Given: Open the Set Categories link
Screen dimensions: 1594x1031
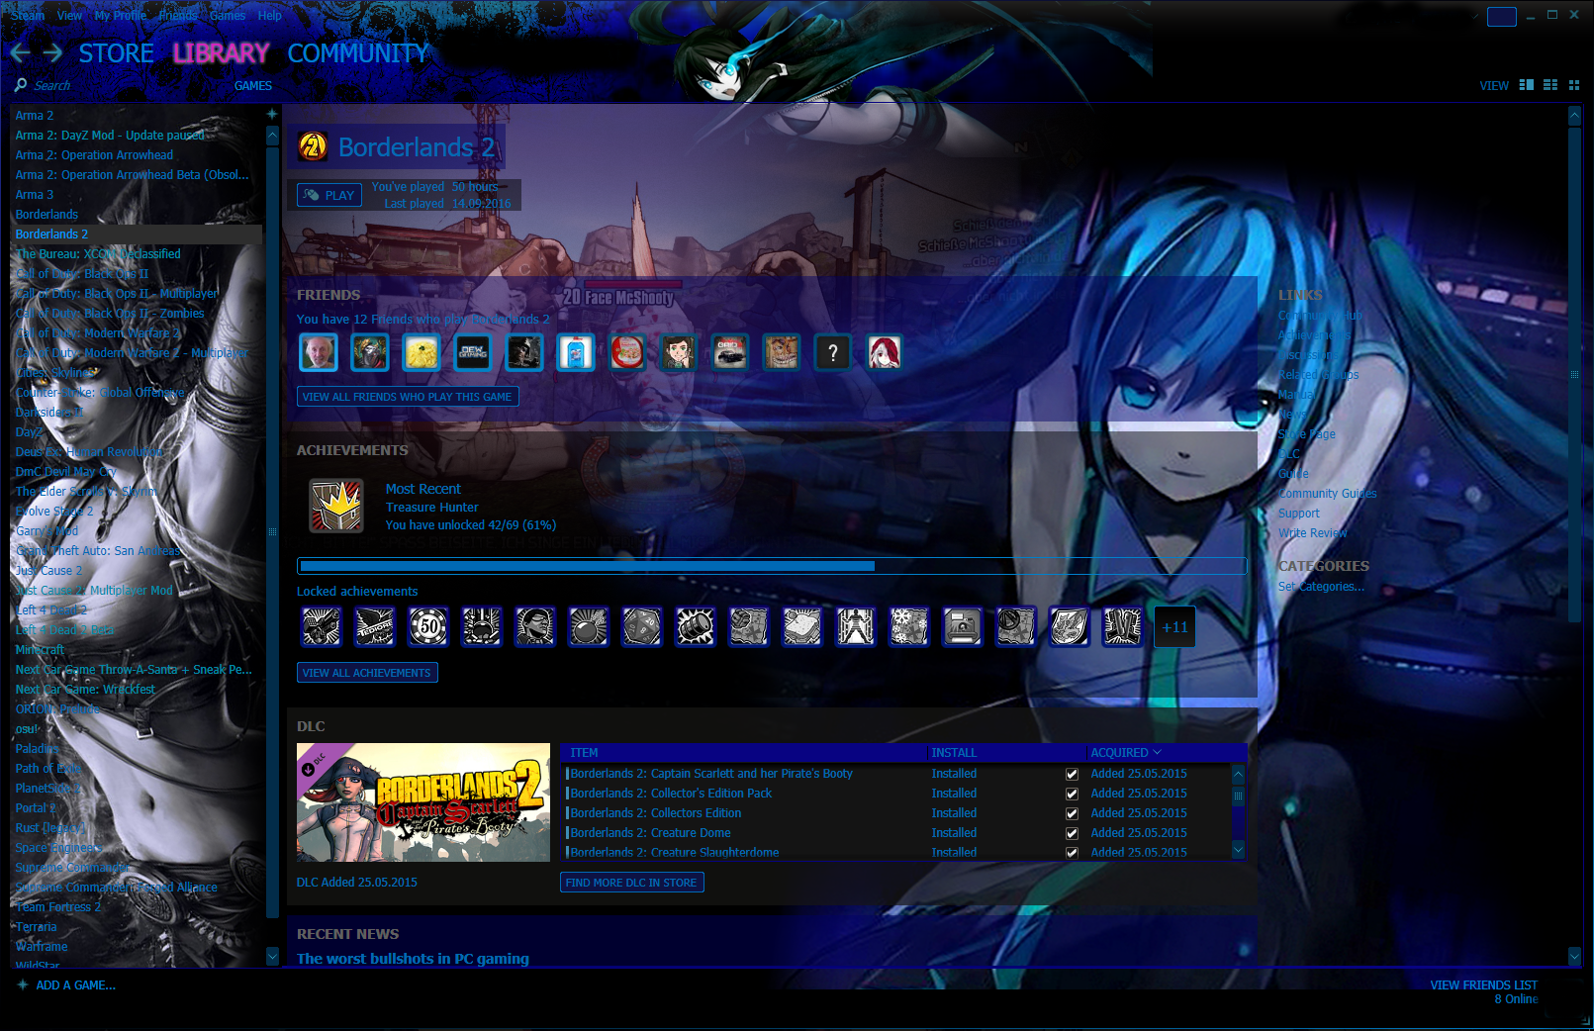Looking at the screenshot, I should pos(1321,587).
